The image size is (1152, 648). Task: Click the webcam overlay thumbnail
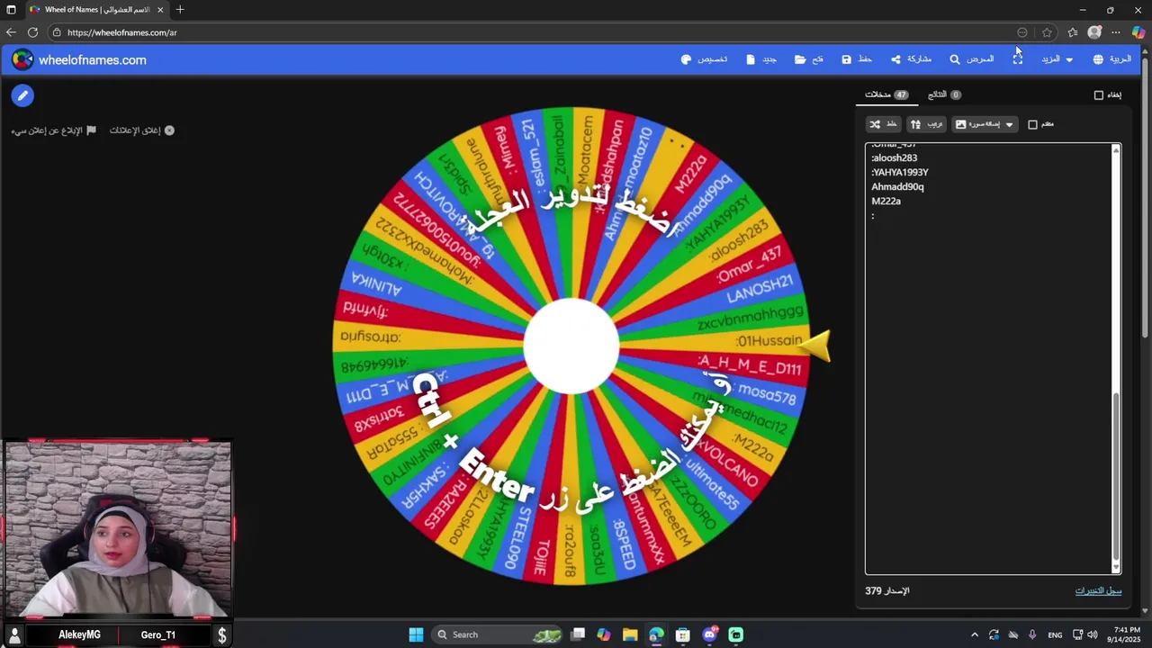pos(118,529)
